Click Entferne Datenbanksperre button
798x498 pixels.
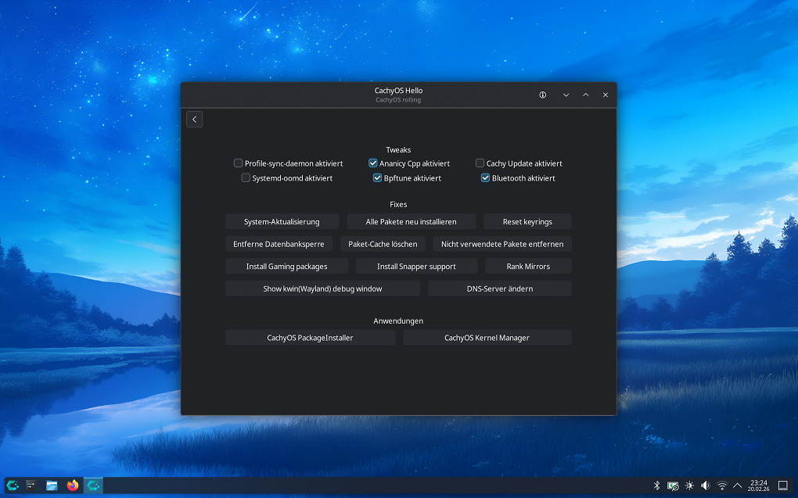point(279,244)
